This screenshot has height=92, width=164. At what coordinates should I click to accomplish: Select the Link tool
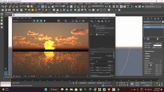(x=10, y=7)
